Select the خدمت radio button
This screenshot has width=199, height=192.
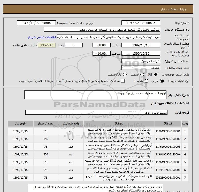(142, 74)
